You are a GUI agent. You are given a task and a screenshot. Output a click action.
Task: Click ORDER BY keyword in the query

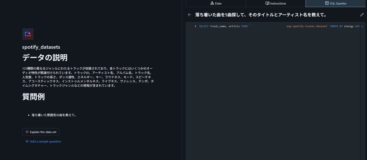pyautogui.click(x=336, y=26)
